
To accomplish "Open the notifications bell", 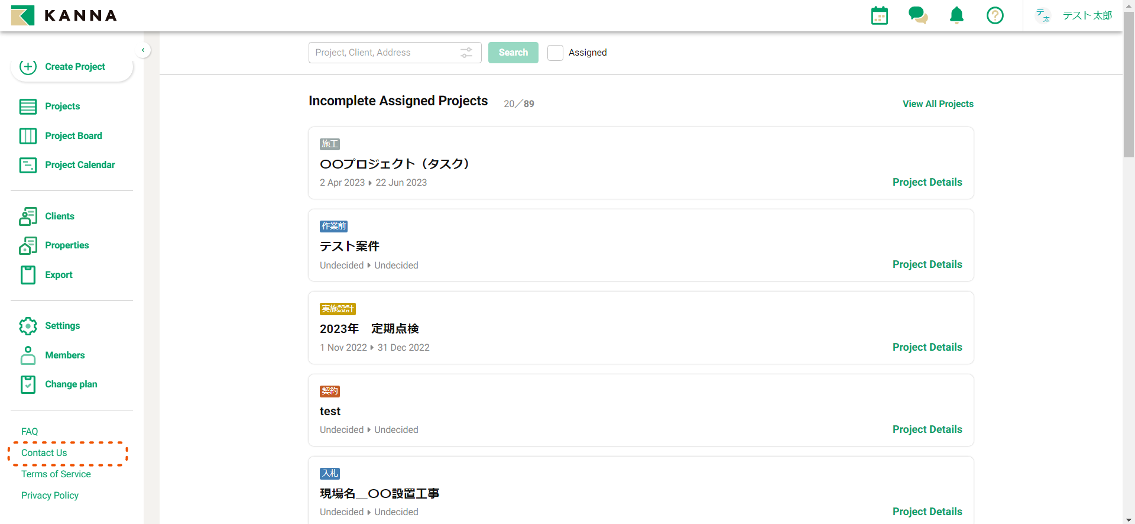I will coord(956,15).
